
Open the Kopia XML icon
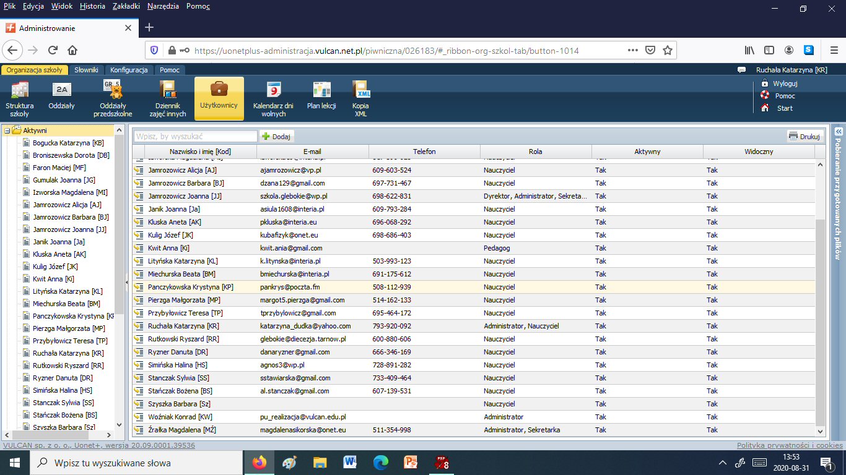coord(360,98)
